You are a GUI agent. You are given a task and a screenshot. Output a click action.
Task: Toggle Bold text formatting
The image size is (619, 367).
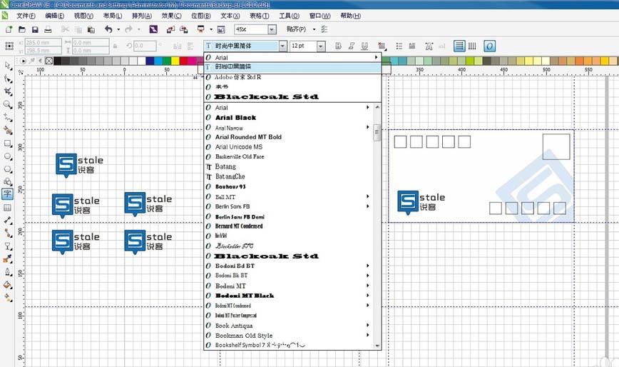[x=338, y=46]
